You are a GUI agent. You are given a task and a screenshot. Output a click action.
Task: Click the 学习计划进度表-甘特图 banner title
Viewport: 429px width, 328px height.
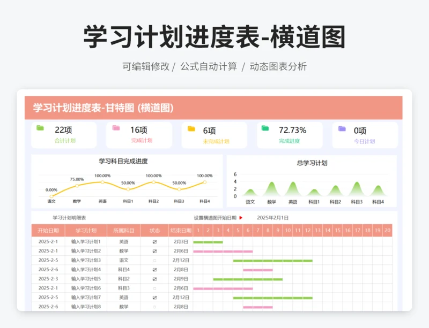click(x=103, y=108)
